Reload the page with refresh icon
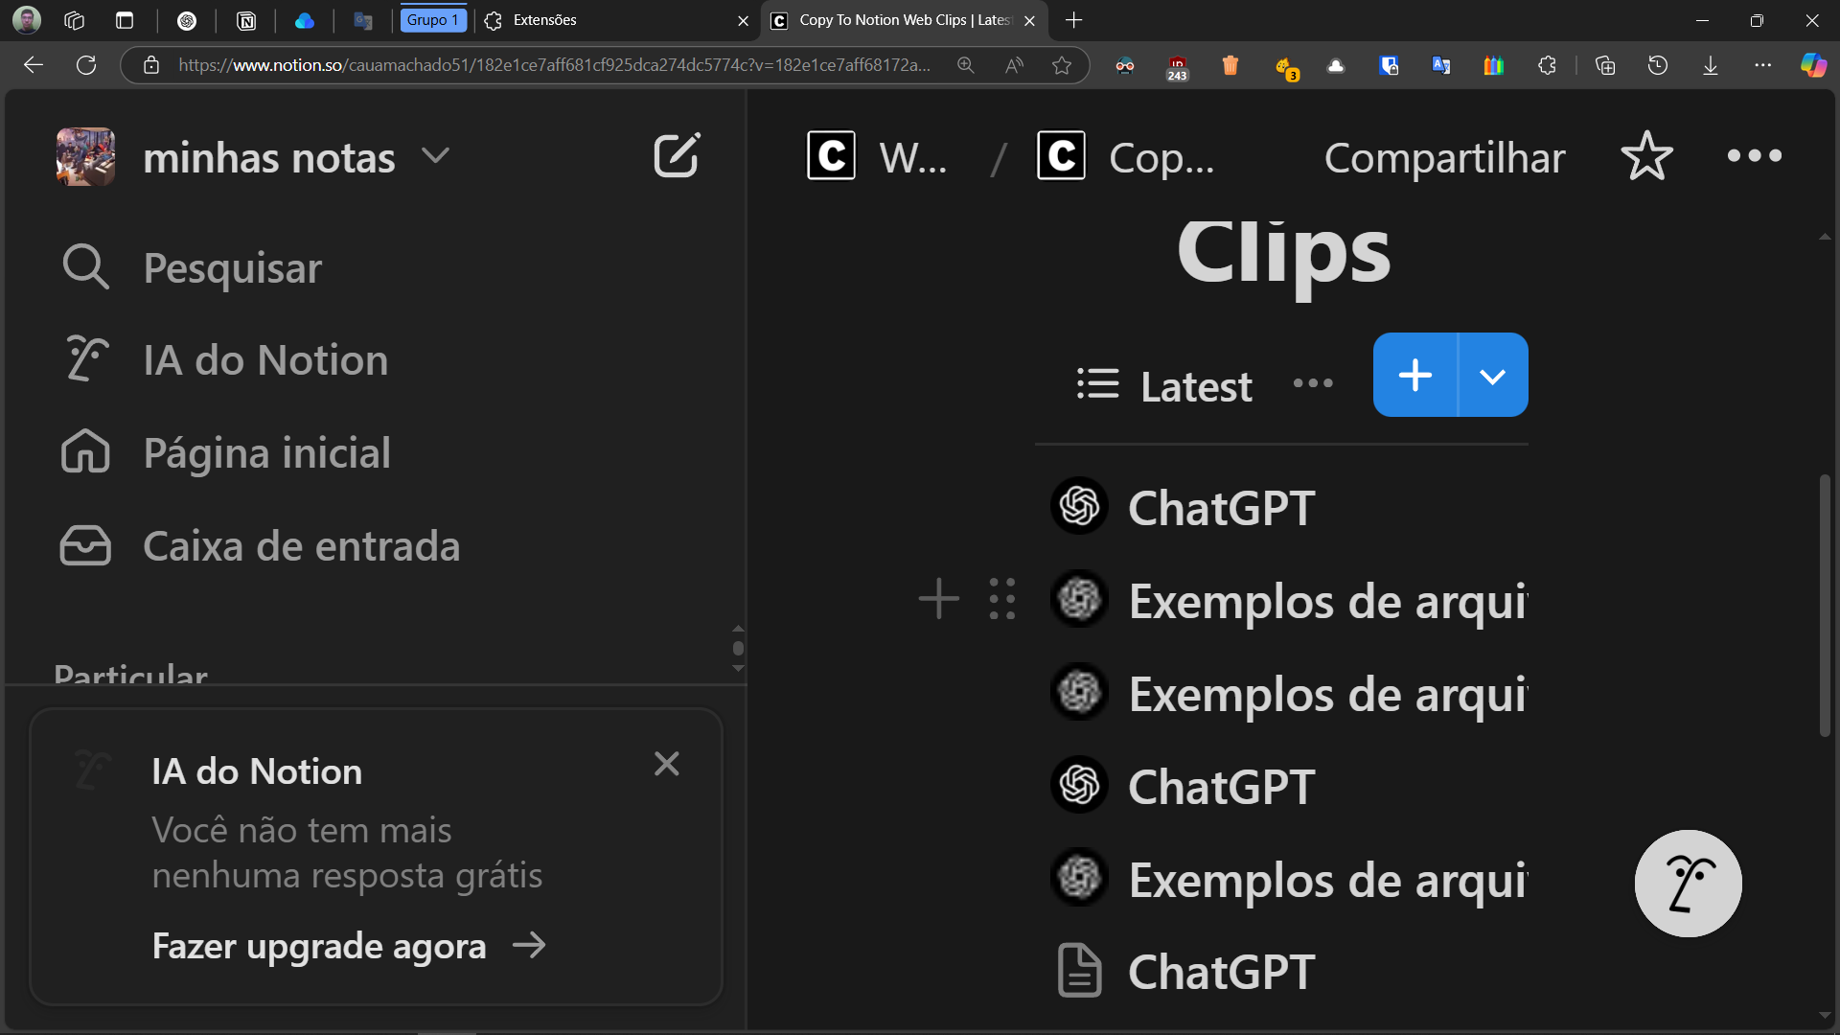 [x=86, y=65]
